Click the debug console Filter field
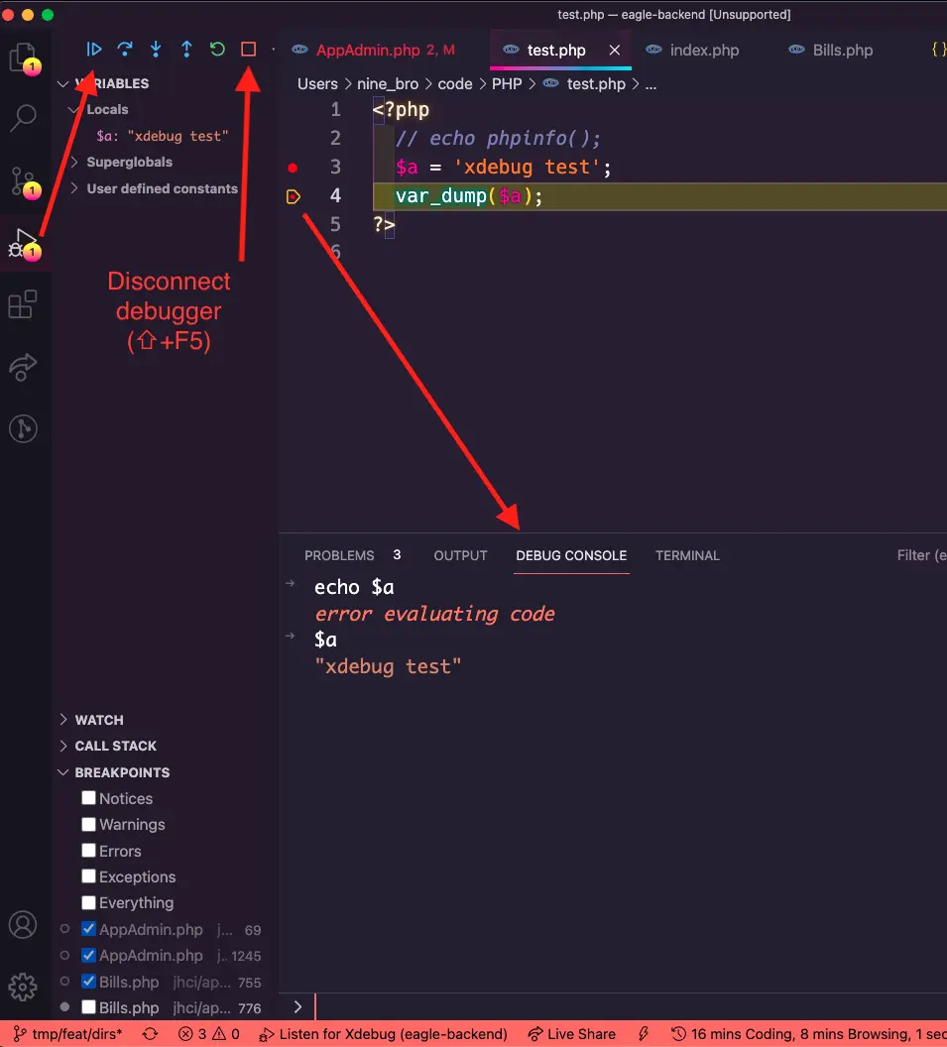Viewport: 947px width, 1047px height. tap(920, 555)
